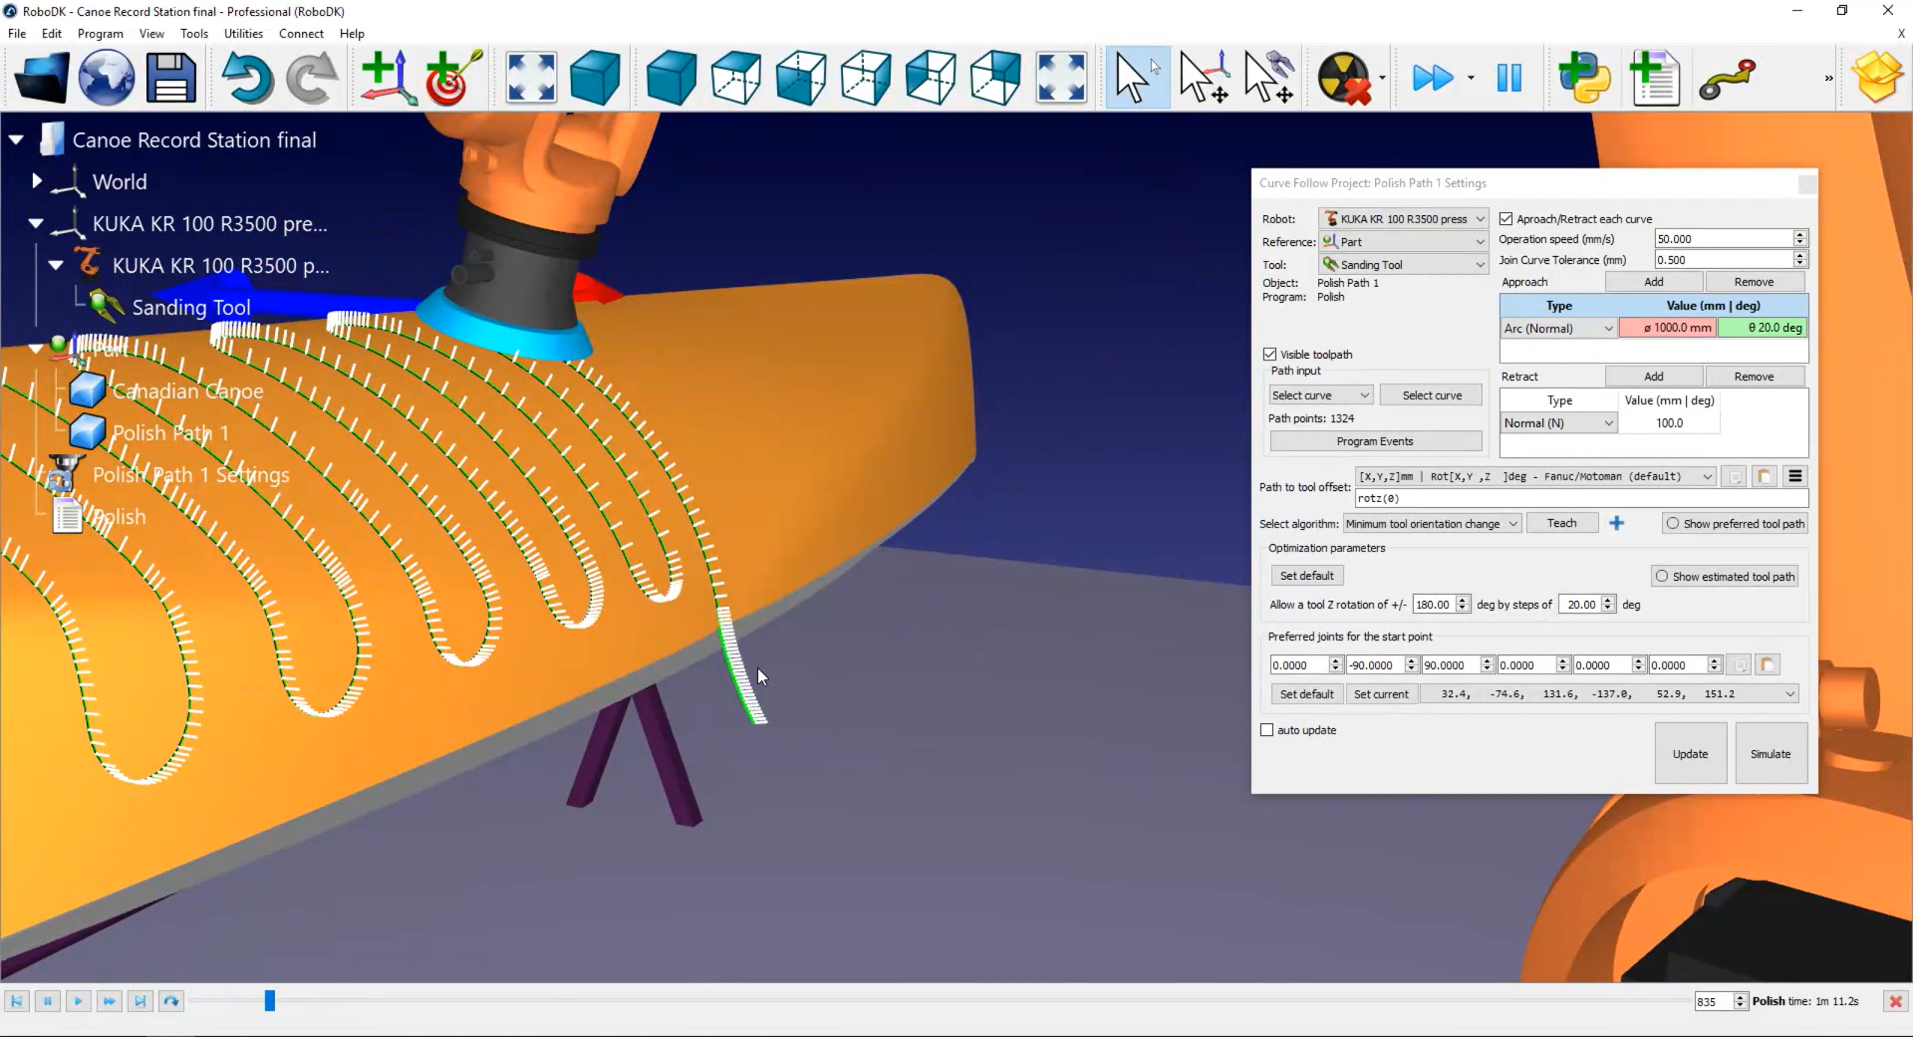Click the Simulate button
1913x1037 pixels.
point(1771,754)
